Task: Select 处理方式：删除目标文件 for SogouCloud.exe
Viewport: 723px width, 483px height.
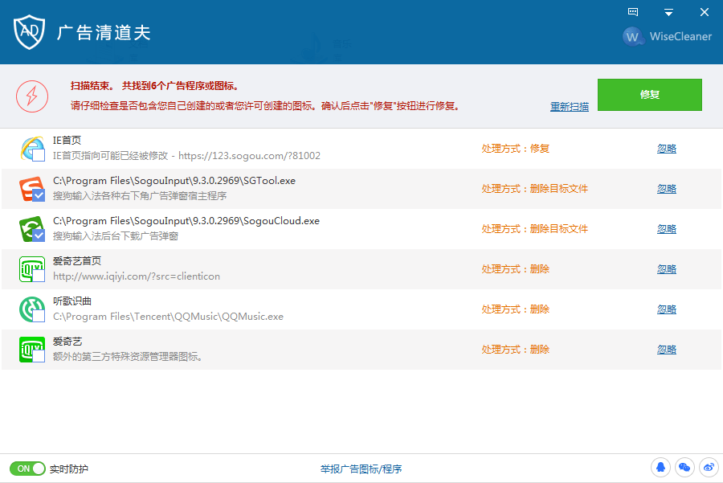Action: pos(534,229)
